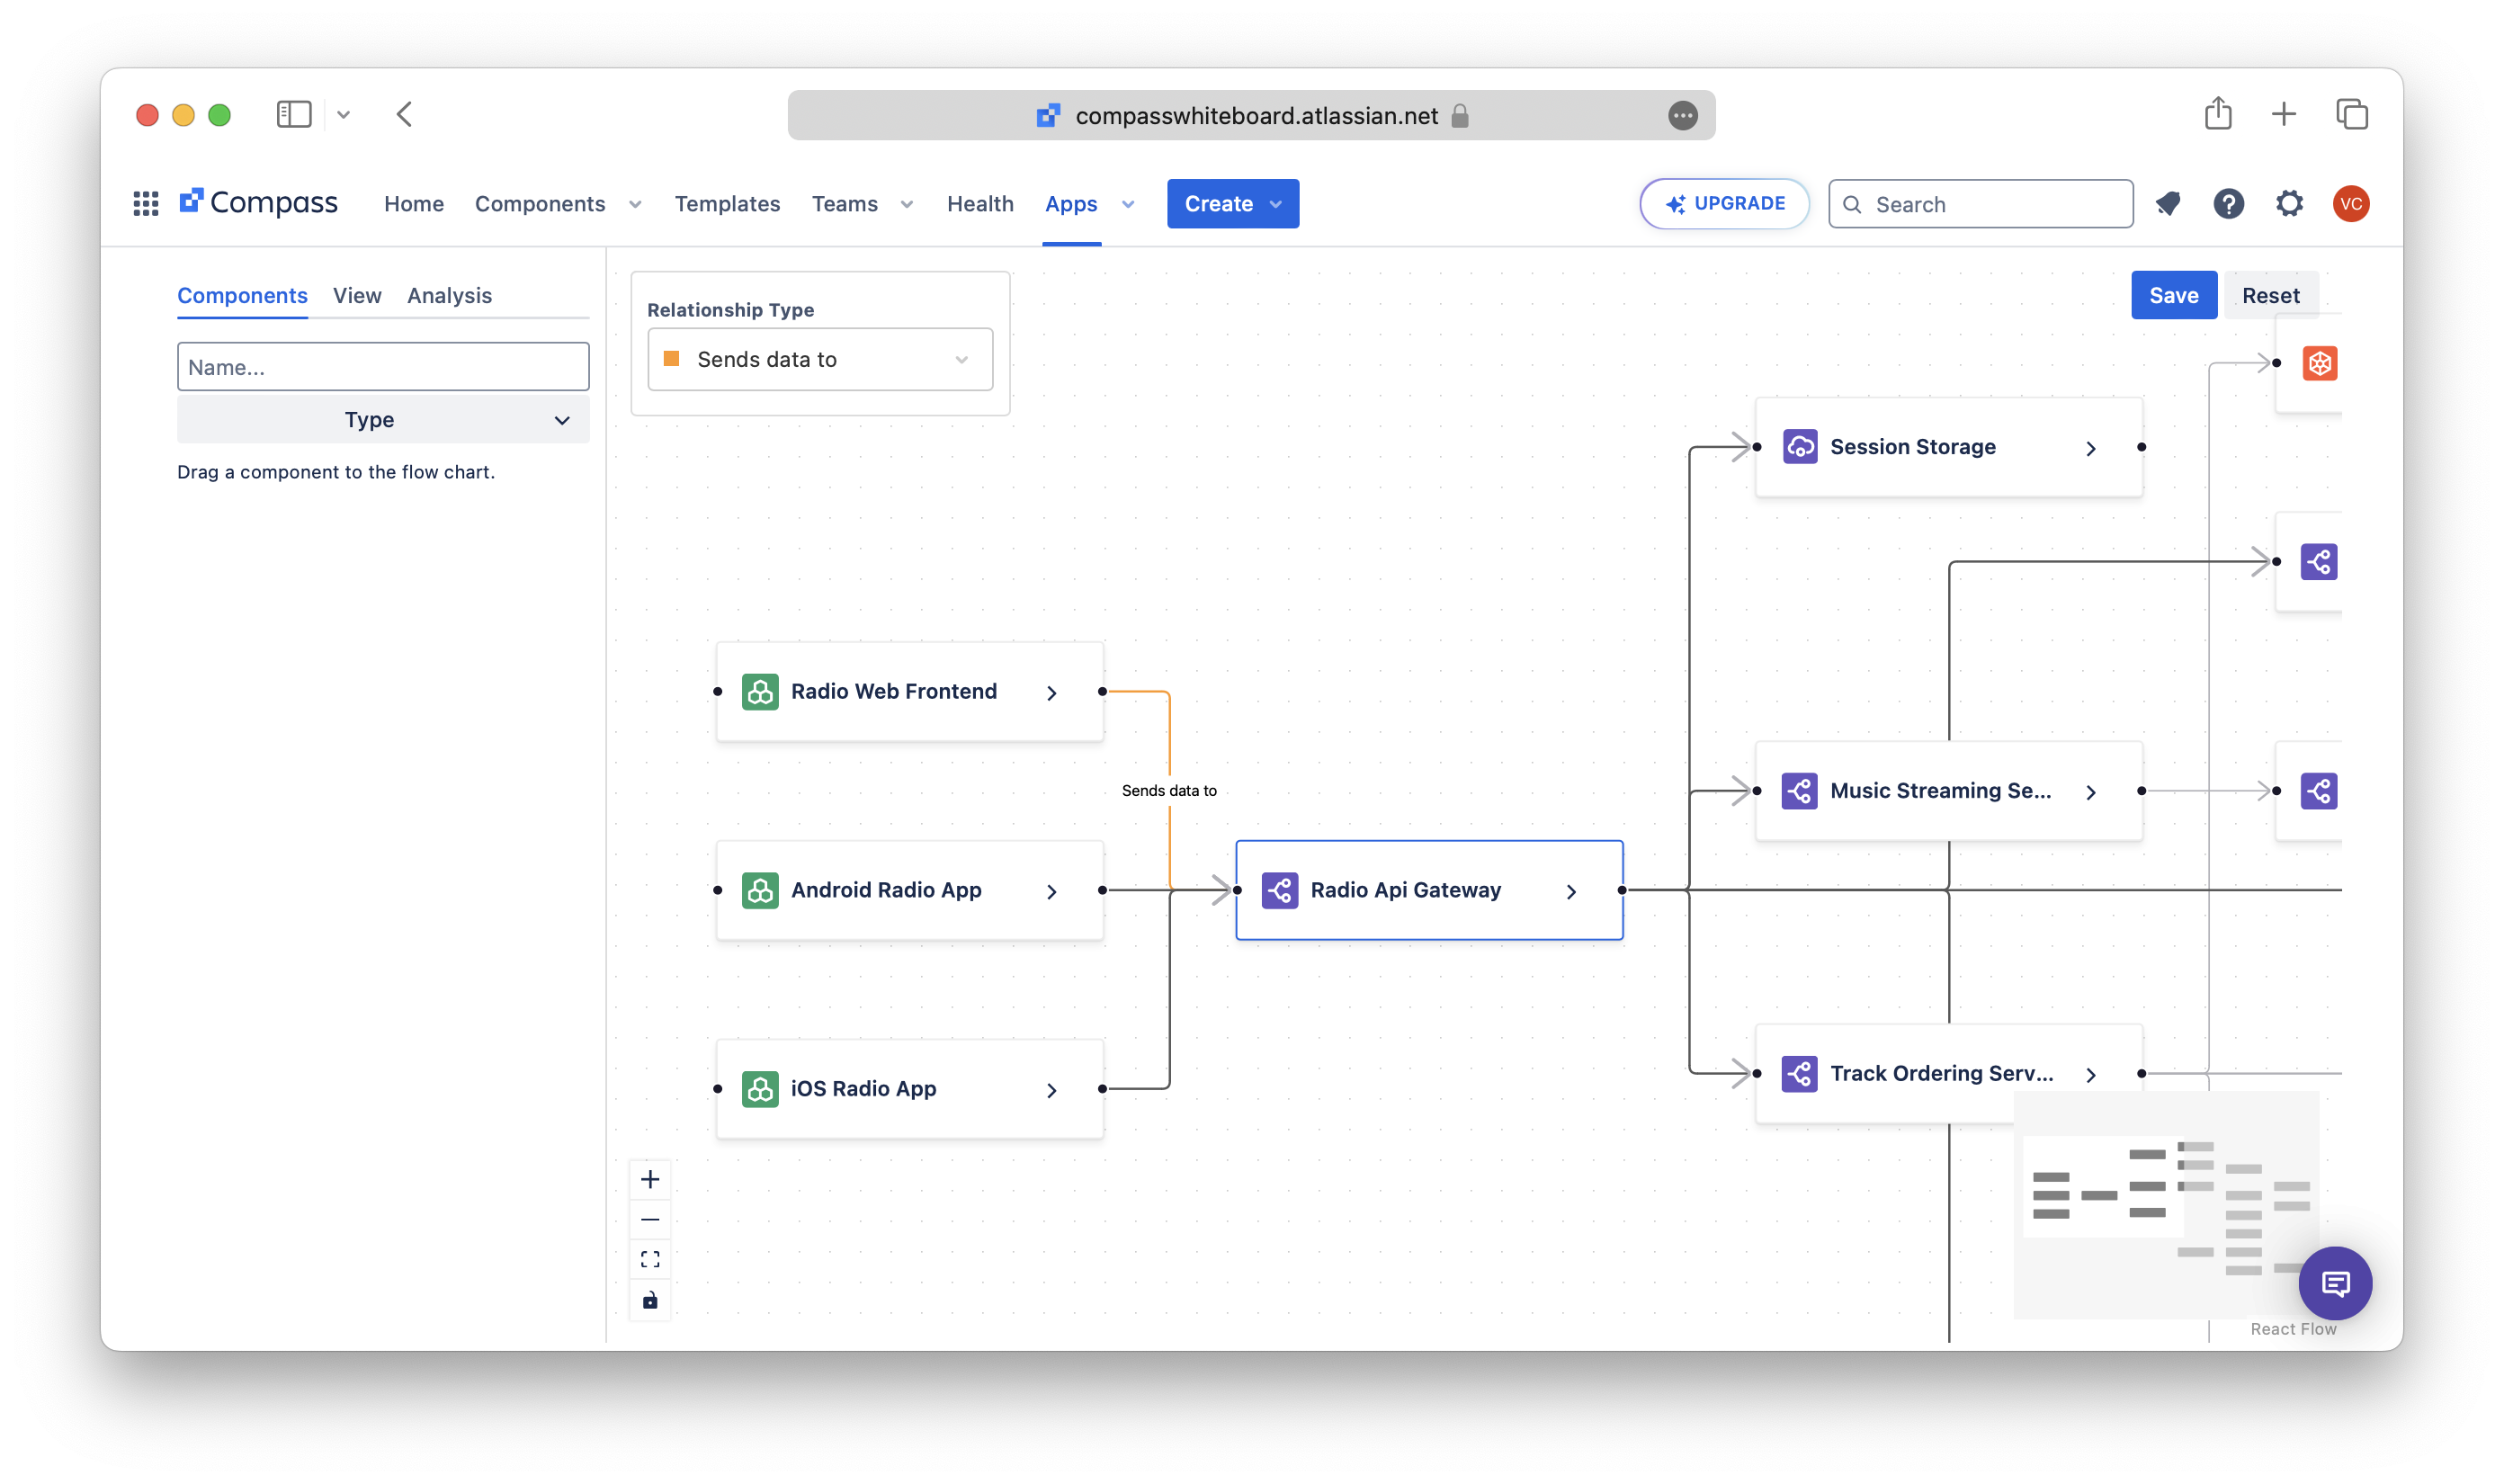
Task: Open the app switcher grid icon
Action: 146,204
